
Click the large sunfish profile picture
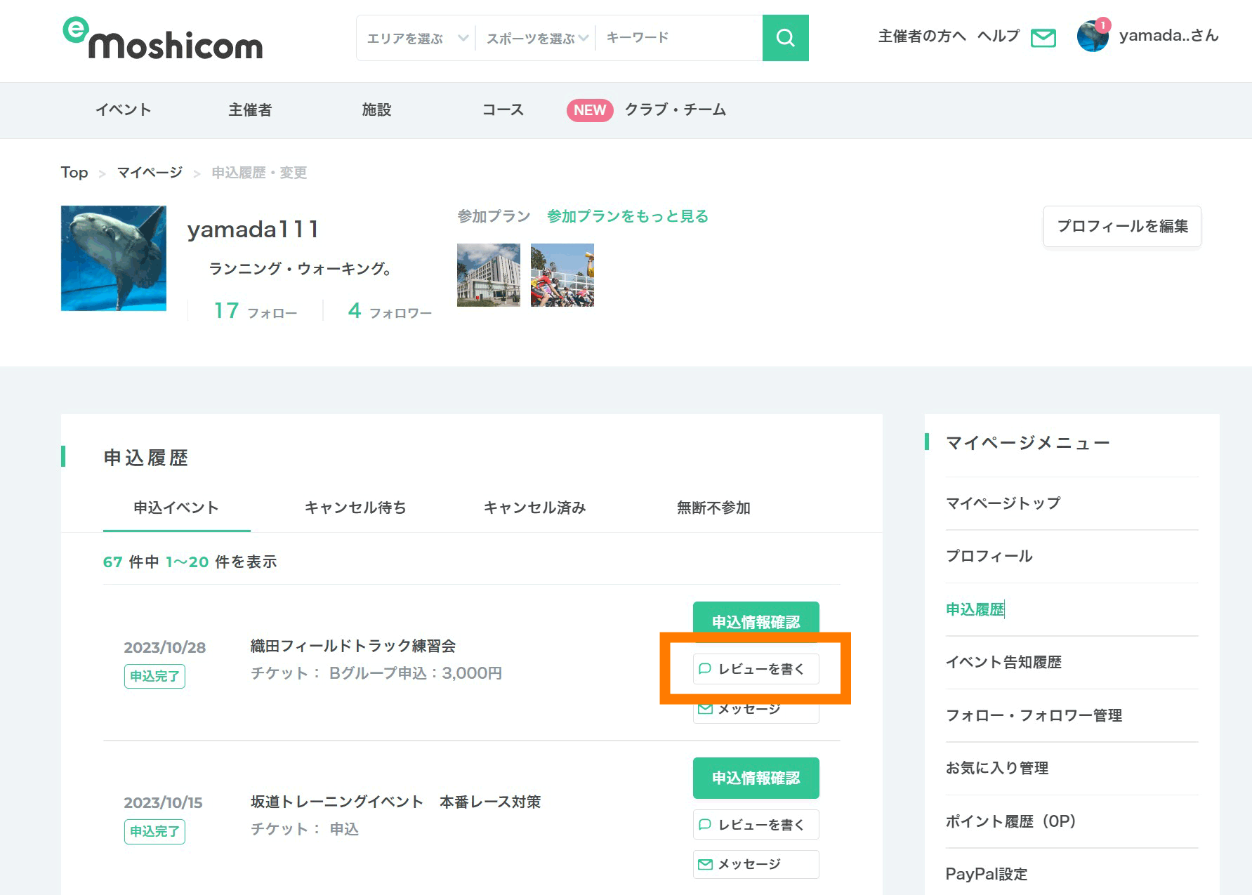pyautogui.click(x=114, y=258)
